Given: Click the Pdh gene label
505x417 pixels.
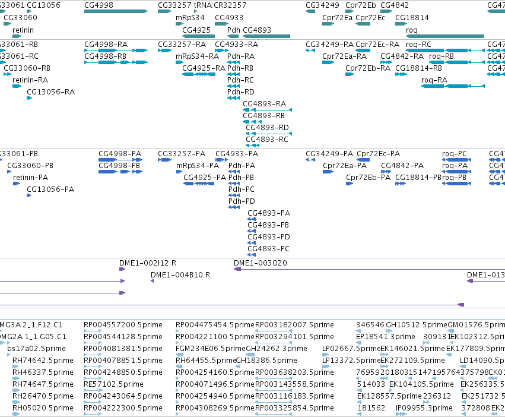Looking at the screenshot, I should point(233,30).
